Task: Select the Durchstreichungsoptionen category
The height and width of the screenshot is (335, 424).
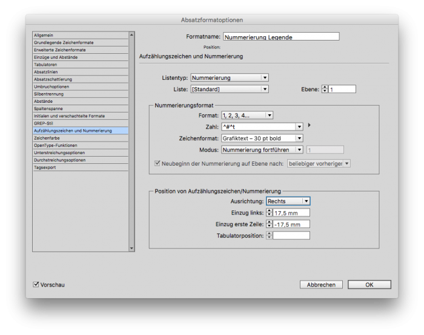Action: click(x=81, y=160)
